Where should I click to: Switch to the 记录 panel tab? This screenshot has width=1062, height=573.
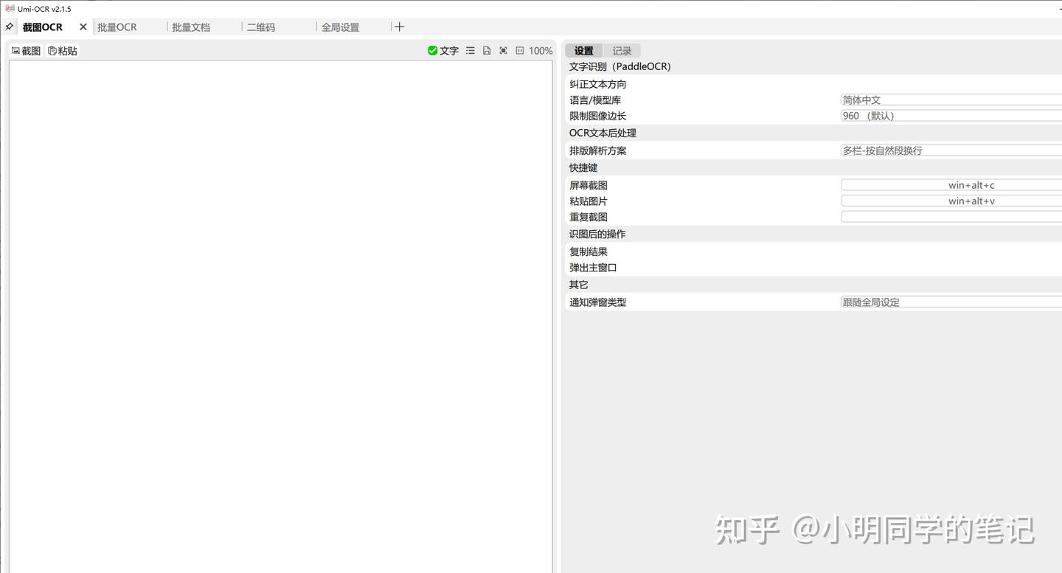pos(622,51)
